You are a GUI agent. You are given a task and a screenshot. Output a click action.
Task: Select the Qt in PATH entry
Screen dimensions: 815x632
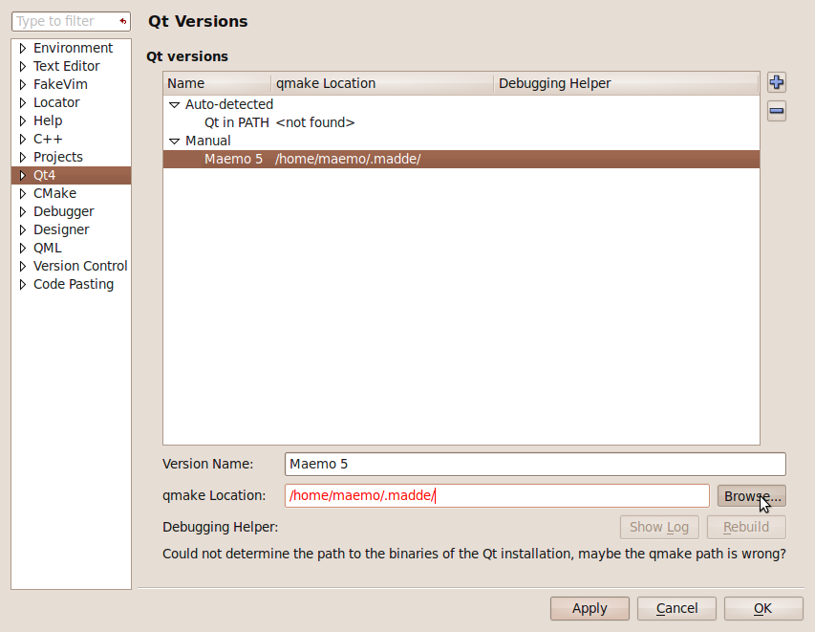[236, 122]
